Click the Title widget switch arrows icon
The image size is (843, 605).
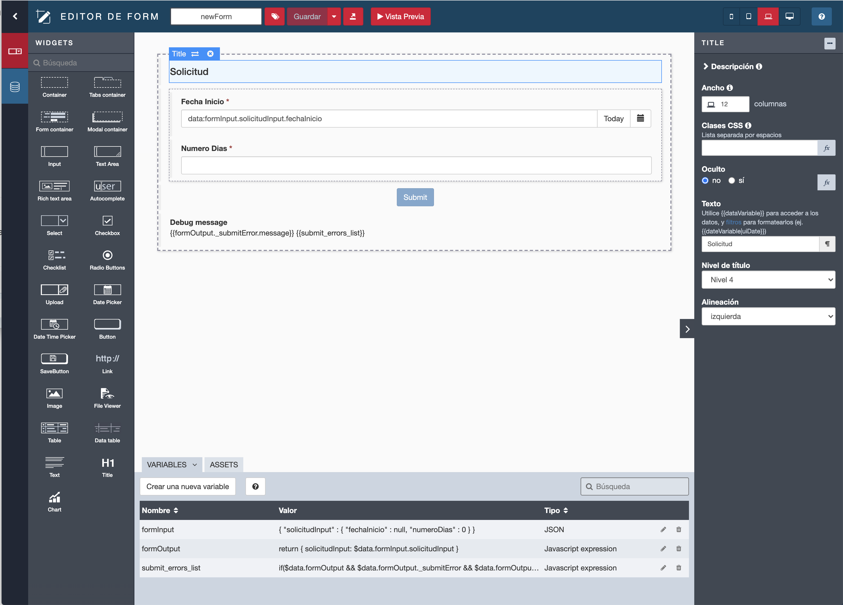point(195,54)
